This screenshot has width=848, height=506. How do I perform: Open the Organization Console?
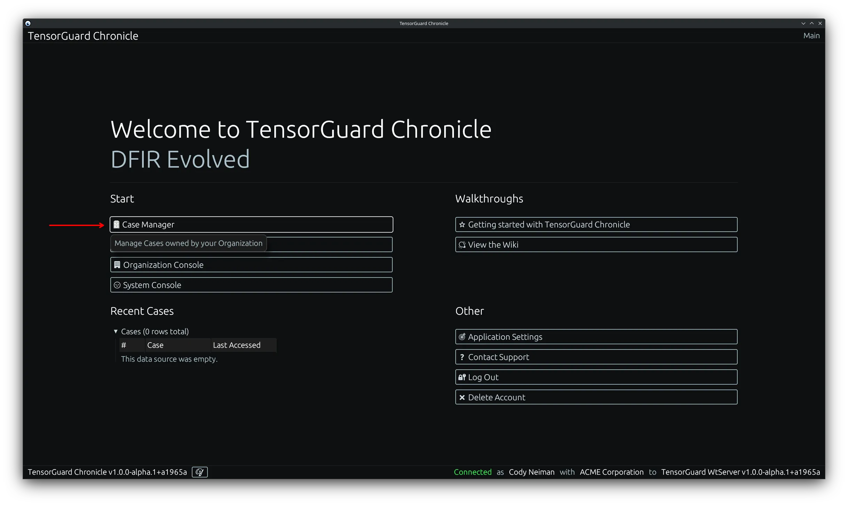pyautogui.click(x=251, y=265)
